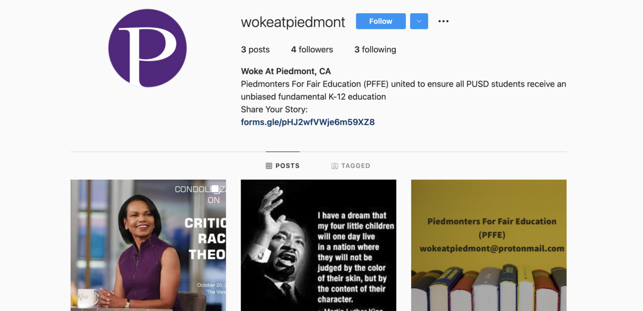Open the three-dot more options menu
643x311 pixels.
(x=443, y=21)
